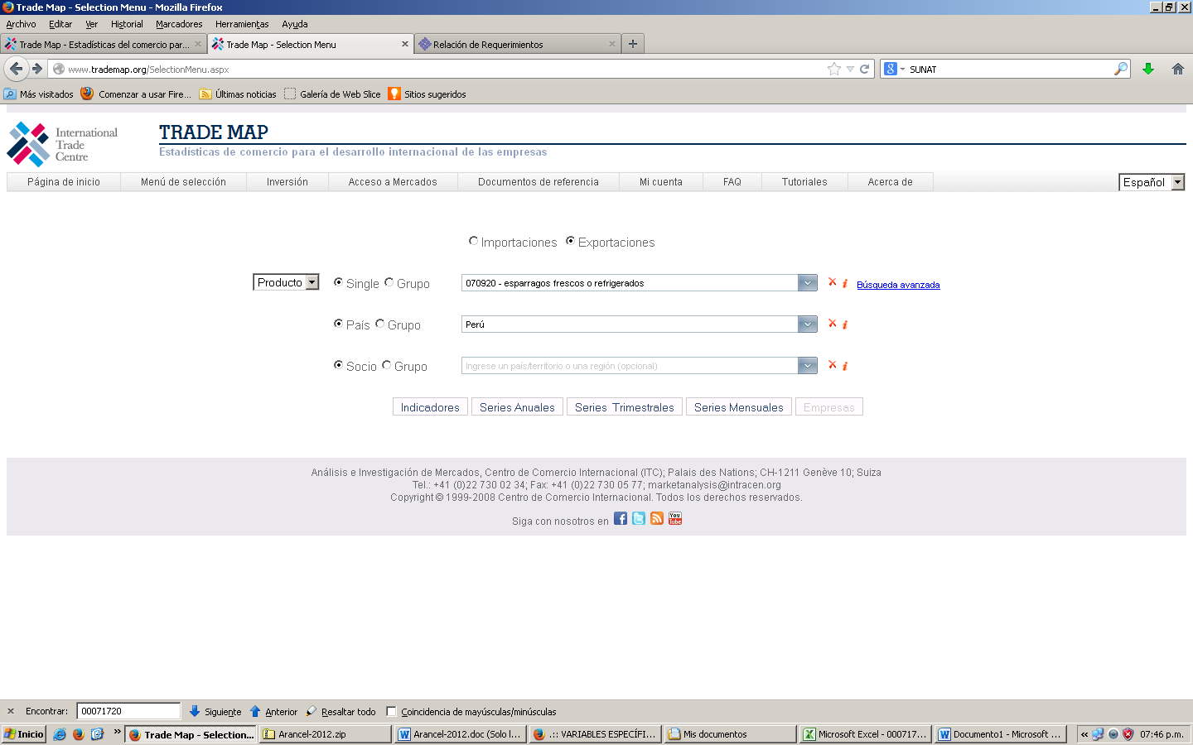1193x745 pixels.
Task: Open the RSS feed icon in footer
Action: [x=657, y=518]
